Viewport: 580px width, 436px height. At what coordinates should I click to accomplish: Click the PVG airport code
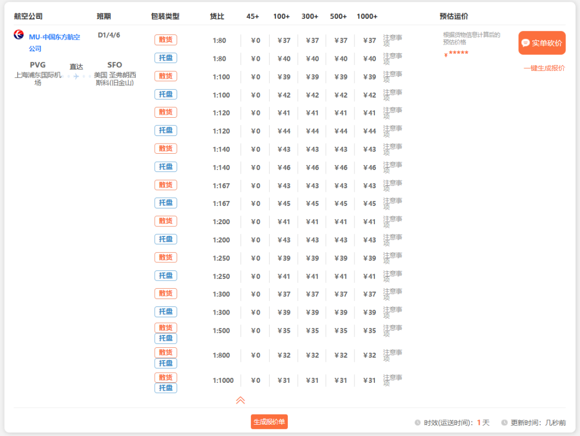38,65
